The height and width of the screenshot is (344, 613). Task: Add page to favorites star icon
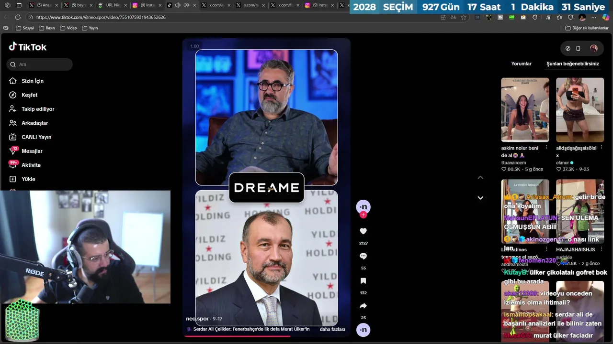[464, 17]
